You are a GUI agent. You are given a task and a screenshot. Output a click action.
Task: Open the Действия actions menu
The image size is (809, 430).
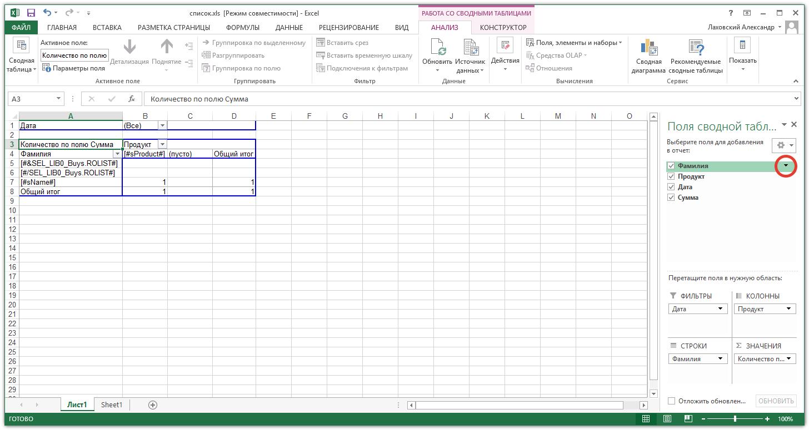point(505,55)
